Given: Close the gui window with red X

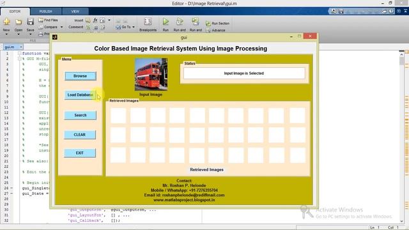Looking at the screenshot, I should click(x=310, y=36).
